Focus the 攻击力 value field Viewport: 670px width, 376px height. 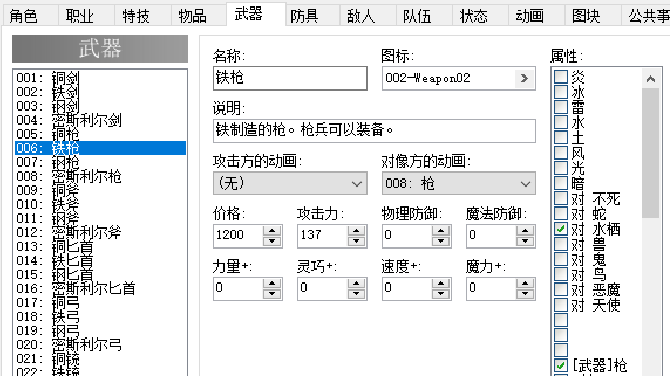322,236
